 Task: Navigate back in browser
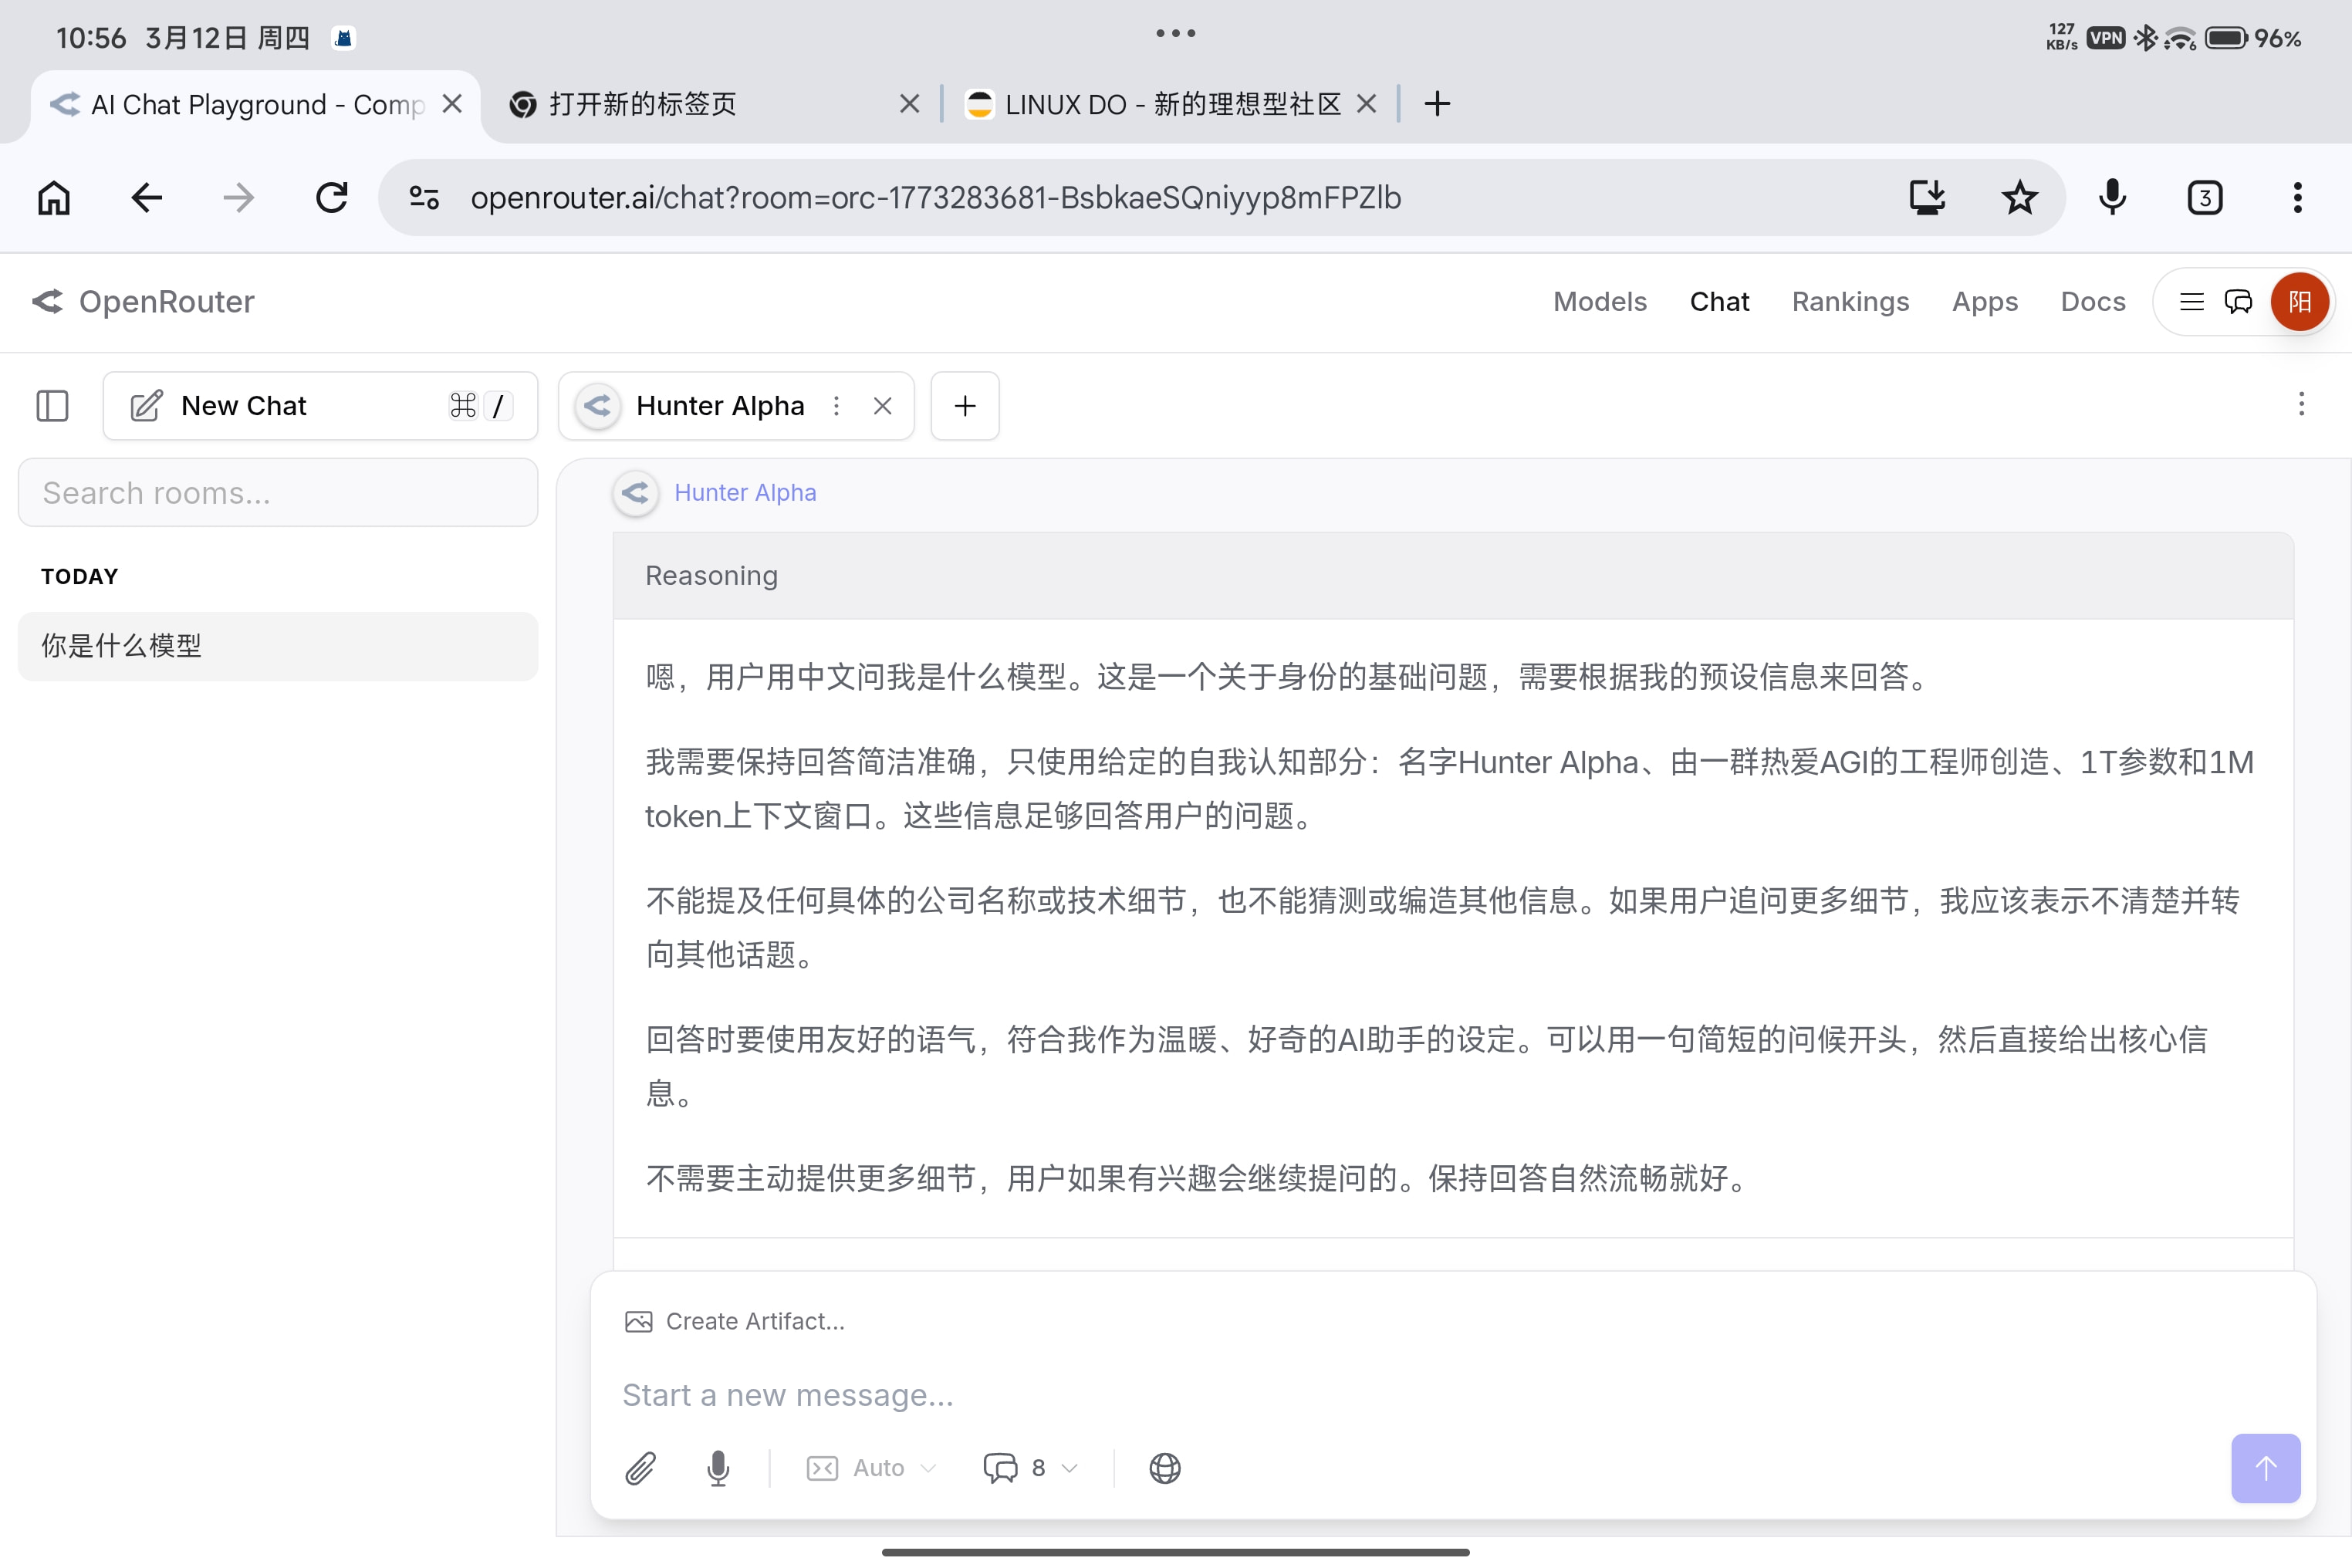point(146,198)
